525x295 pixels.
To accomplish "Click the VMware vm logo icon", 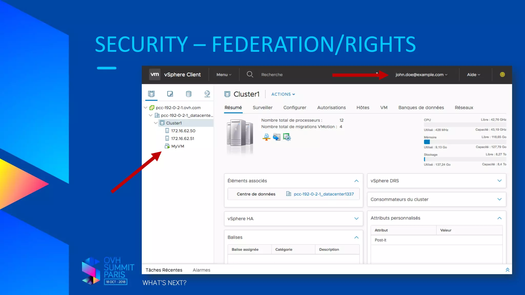I will click(x=155, y=75).
